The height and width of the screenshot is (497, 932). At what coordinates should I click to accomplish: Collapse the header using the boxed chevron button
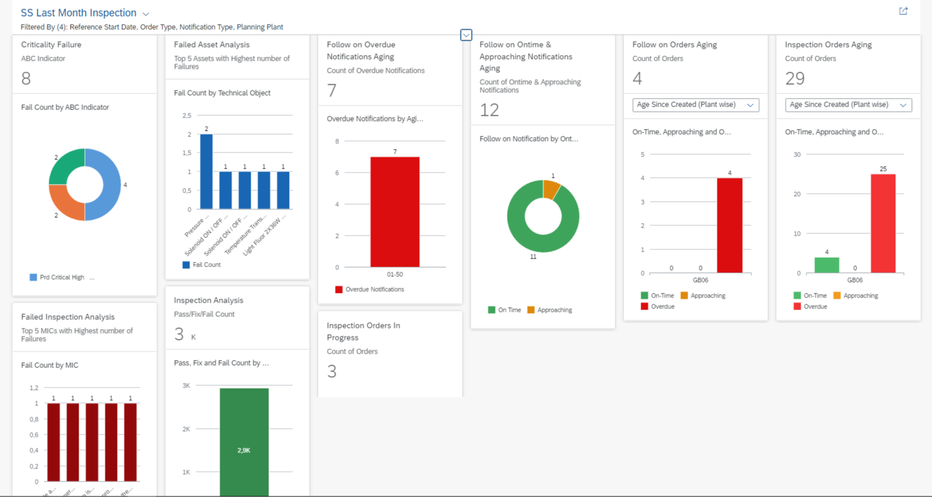click(466, 35)
